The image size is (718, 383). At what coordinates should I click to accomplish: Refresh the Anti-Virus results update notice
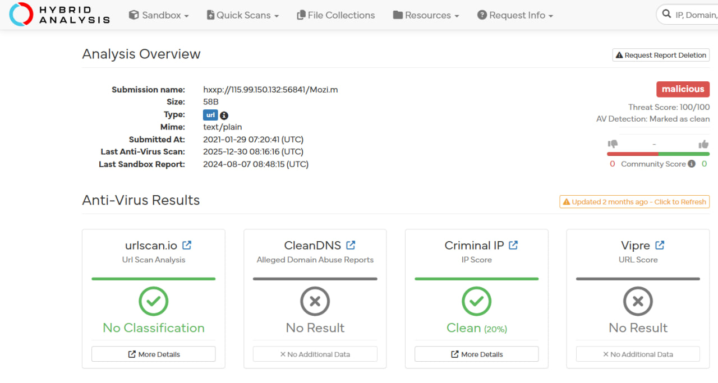pos(634,202)
